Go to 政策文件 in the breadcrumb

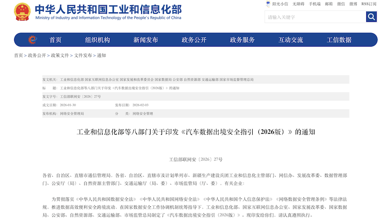pos(60,56)
